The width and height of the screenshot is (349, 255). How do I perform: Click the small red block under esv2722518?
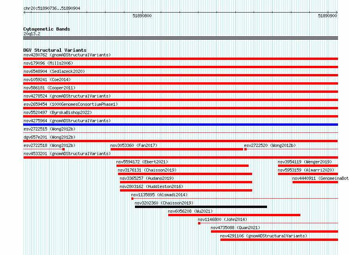(x=64, y=149)
